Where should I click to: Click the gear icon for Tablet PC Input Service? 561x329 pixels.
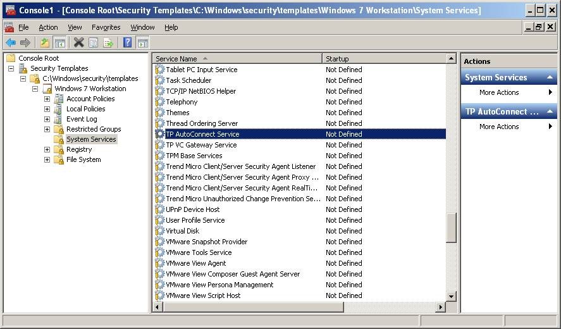click(x=159, y=70)
